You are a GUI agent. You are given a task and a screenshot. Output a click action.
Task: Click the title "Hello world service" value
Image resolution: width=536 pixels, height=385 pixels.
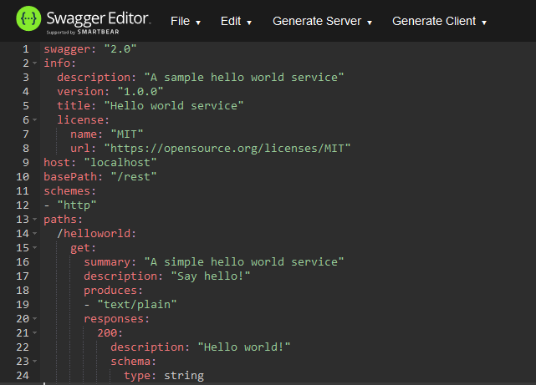pos(174,106)
